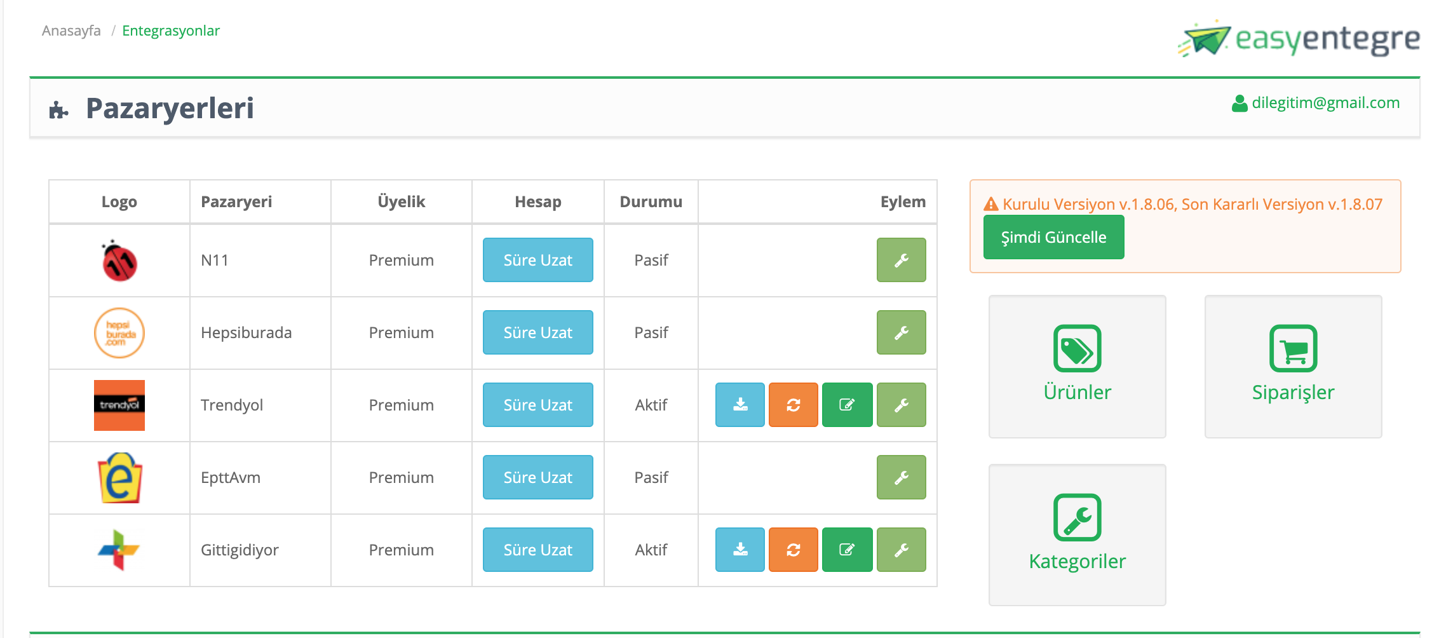The image size is (1446, 638).
Task: Click Süre Uzat for N11
Action: 538,260
